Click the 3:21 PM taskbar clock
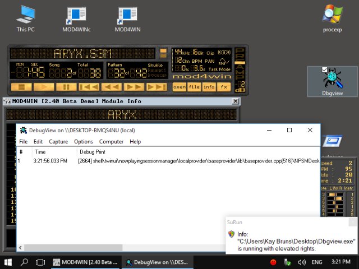Viewport: 359px width, 269px height. point(341,262)
